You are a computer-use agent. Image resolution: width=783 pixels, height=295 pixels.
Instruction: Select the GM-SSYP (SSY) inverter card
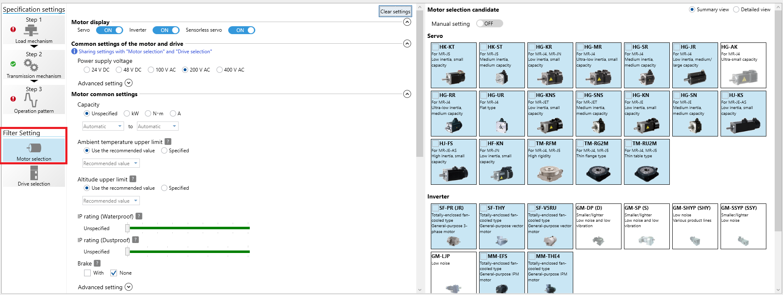click(x=743, y=226)
